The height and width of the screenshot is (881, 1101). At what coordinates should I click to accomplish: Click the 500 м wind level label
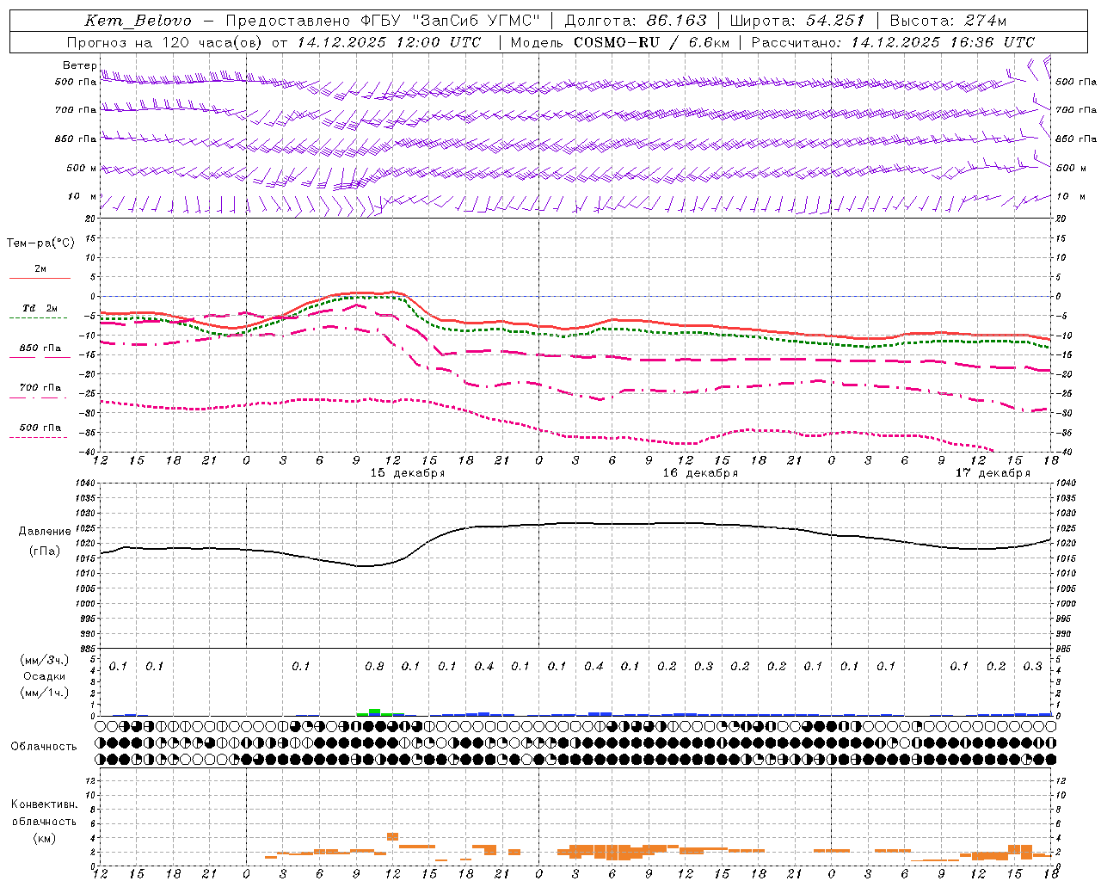[x=82, y=168]
